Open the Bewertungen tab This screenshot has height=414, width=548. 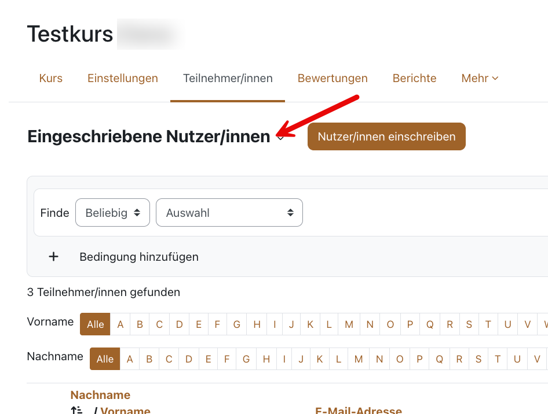pyautogui.click(x=333, y=78)
